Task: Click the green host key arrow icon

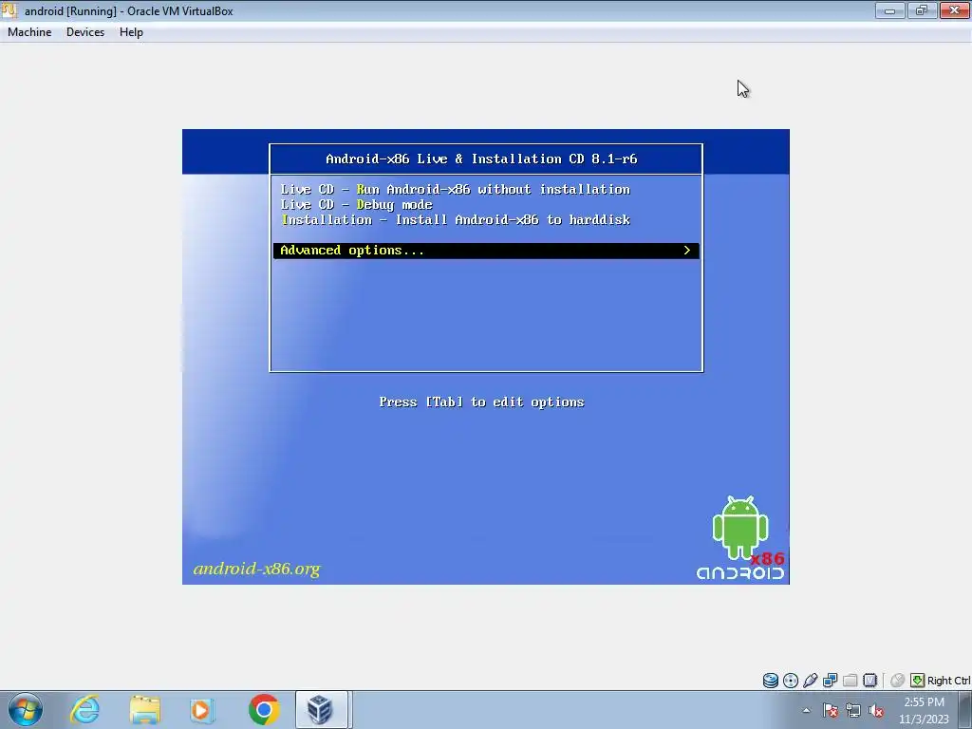Action: pos(918,680)
